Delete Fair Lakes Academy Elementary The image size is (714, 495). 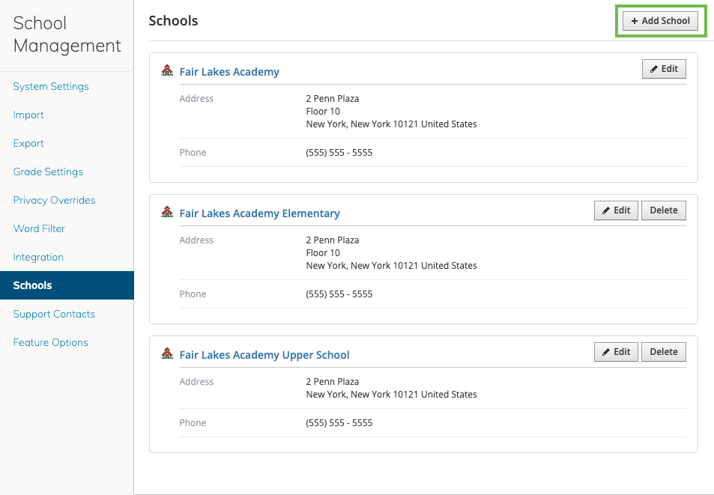tap(664, 210)
